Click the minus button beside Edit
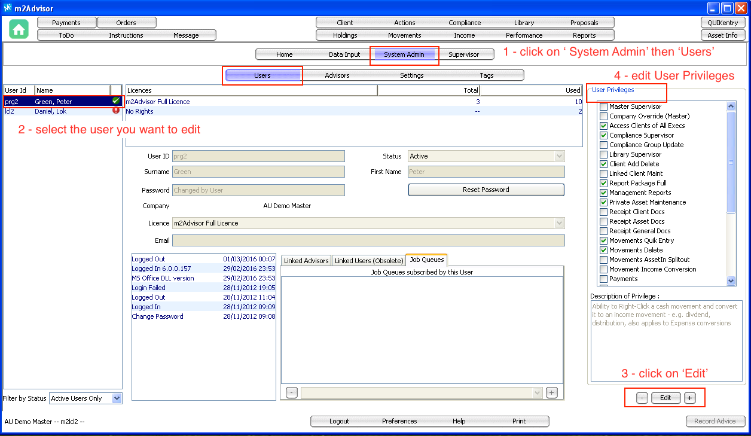751x436 pixels. [x=642, y=398]
